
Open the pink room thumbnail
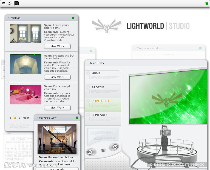pos(25,95)
